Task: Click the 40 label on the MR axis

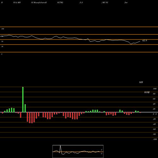Action: (x=154, y=104)
